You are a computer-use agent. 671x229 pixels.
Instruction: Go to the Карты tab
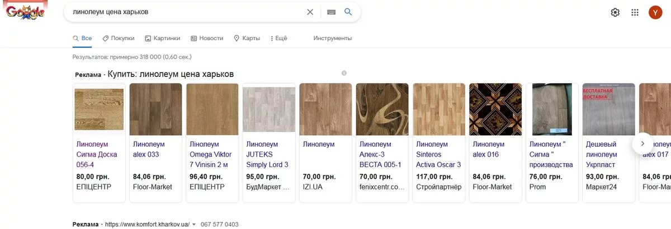pyautogui.click(x=247, y=38)
